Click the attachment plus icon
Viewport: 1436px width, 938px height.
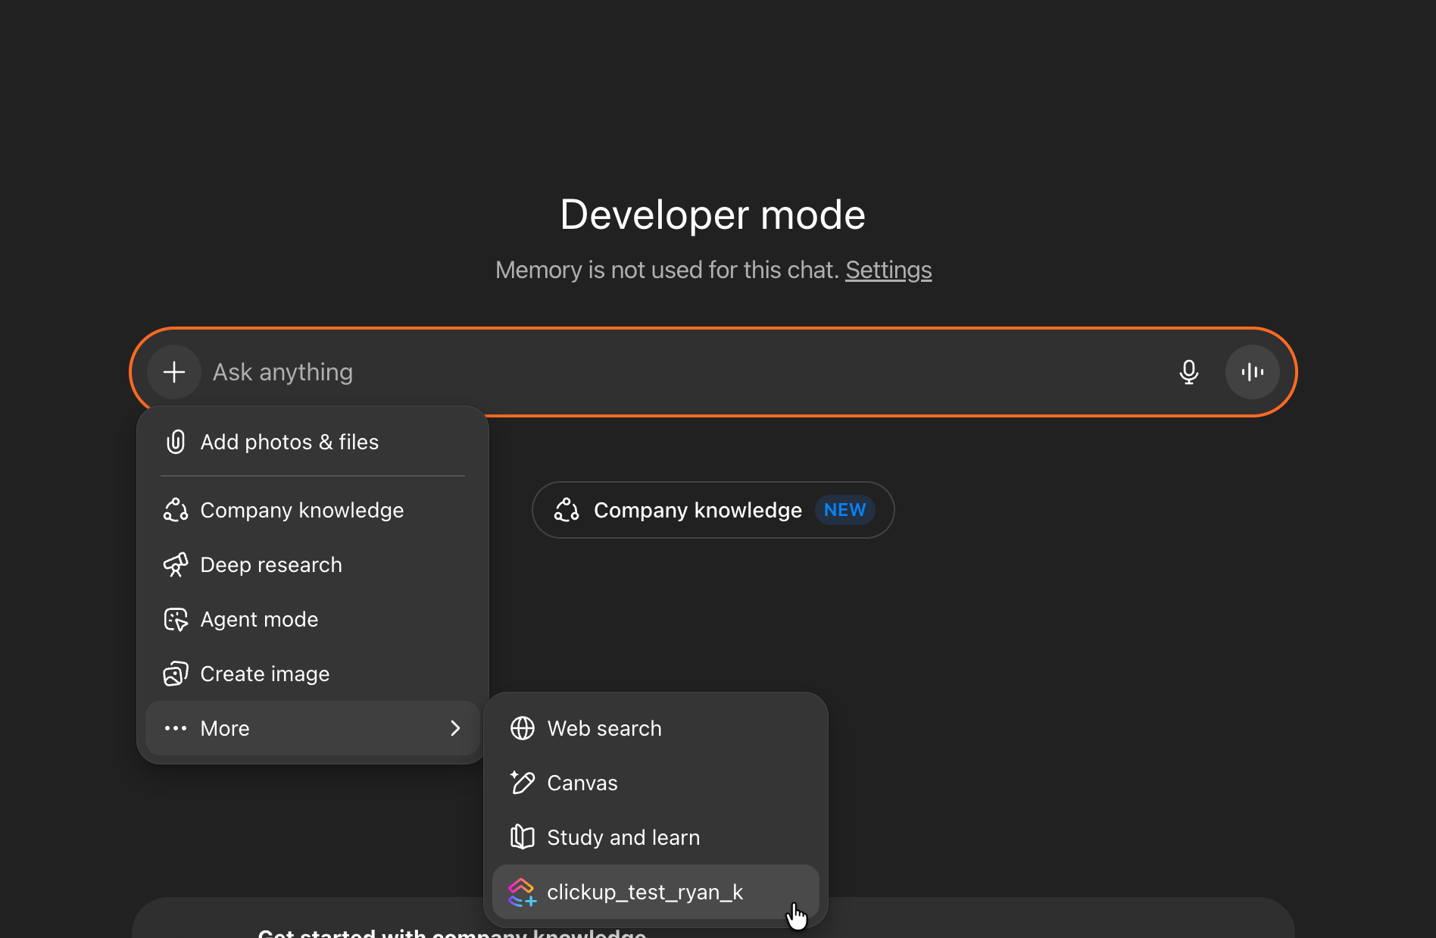pos(174,371)
